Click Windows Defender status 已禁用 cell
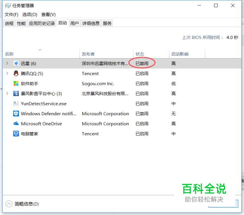The width and height of the screenshot is (244, 215). pos(142,113)
